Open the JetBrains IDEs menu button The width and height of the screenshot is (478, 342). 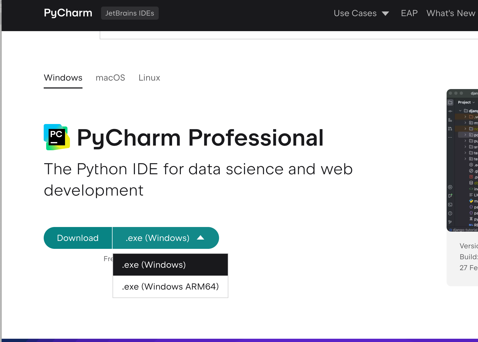(x=130, y=13)
